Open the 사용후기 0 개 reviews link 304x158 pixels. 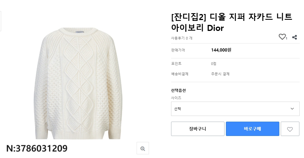pyautogui.click(x=181, y=38)
